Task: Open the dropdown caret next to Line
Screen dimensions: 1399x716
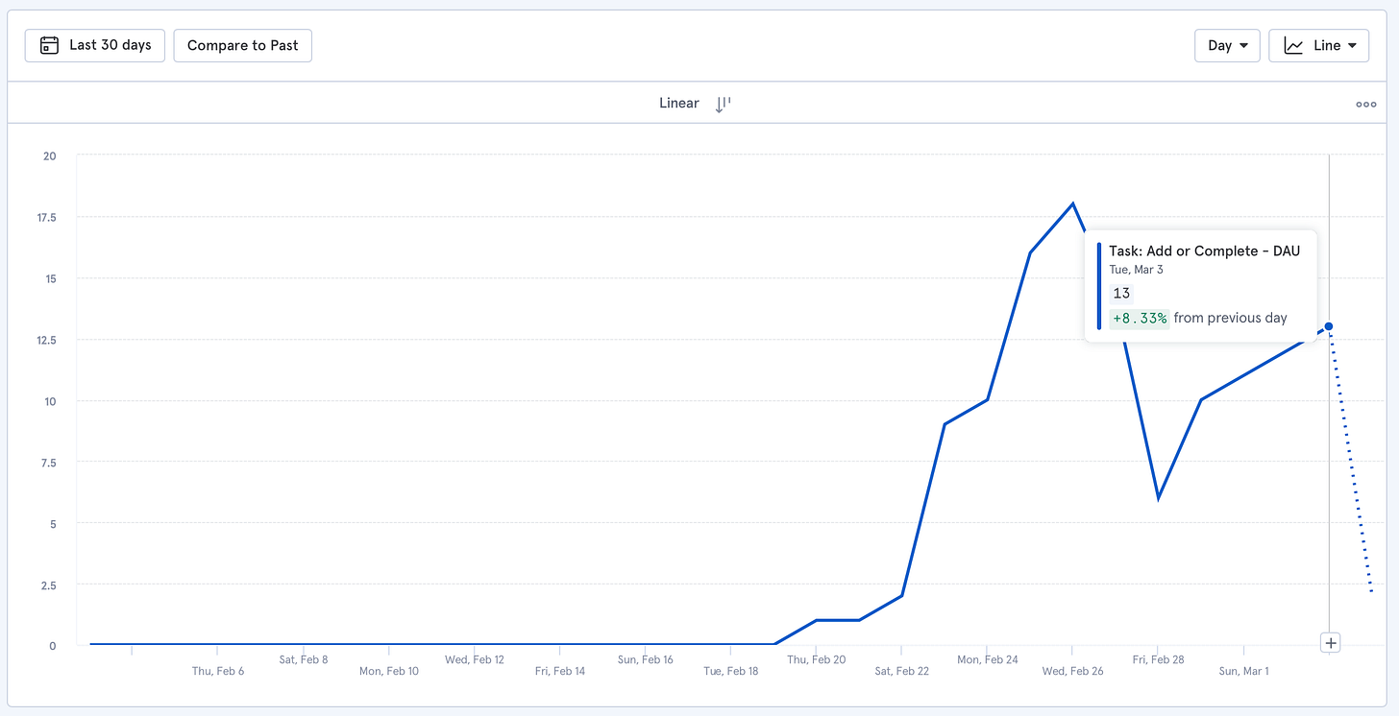Action: (1352, 46)
